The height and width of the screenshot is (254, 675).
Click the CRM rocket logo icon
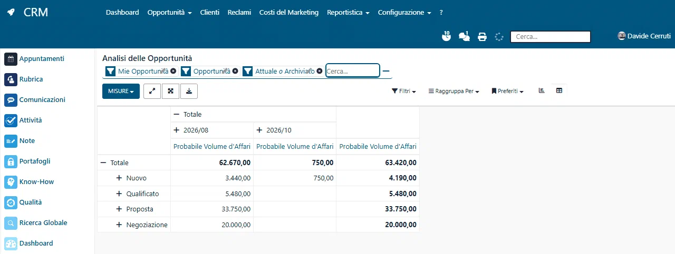coord(11,13)
